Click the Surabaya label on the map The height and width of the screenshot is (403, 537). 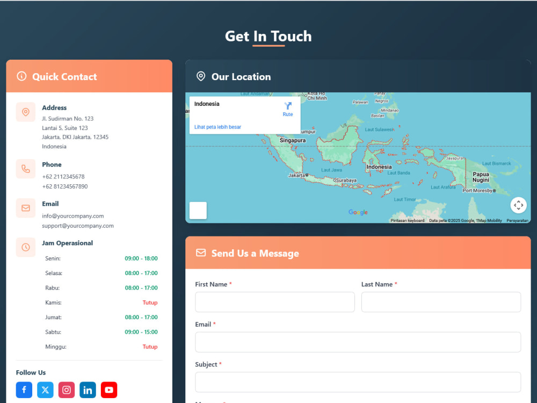tap(346, 180)
